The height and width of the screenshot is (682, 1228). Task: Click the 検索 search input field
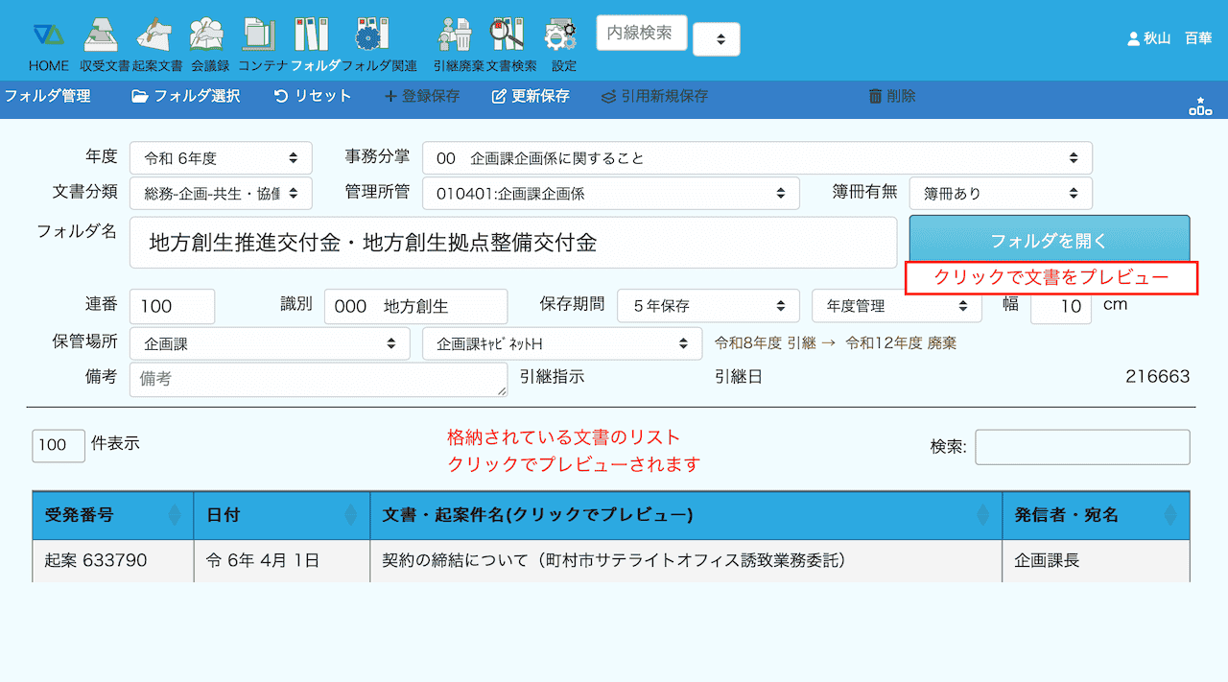1082,447
